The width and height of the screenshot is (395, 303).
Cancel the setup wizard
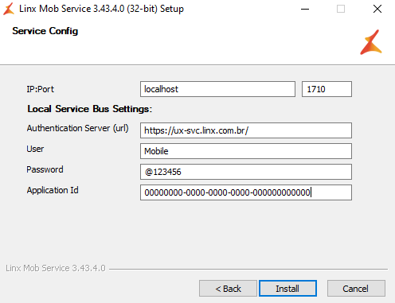coord(356,289)
